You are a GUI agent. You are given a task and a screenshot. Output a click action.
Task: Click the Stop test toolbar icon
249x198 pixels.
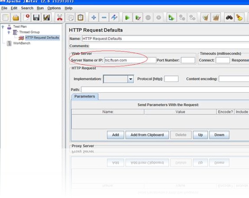148,17
